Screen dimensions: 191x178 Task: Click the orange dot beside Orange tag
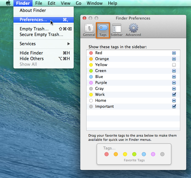[91, 59]
